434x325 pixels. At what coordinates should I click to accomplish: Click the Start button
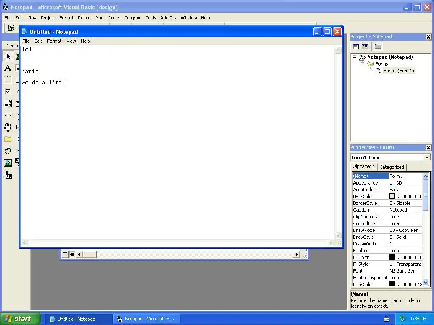pyautogui.click(x=20, y=319)
